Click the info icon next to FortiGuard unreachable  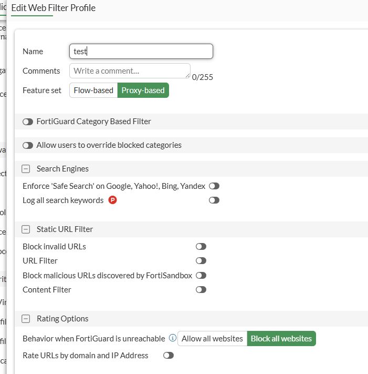(x=172, y=338)
